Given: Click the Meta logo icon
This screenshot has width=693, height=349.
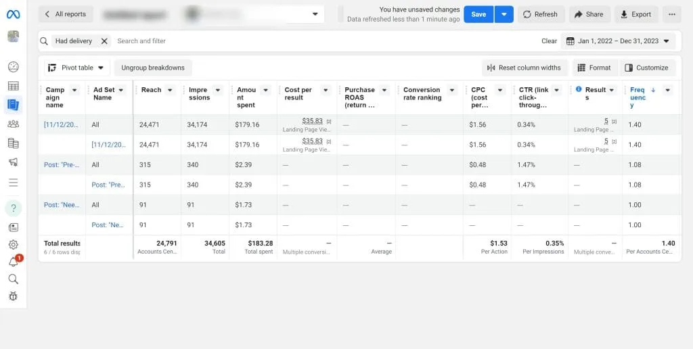Looking at the screenshot, I should point(13,14).
